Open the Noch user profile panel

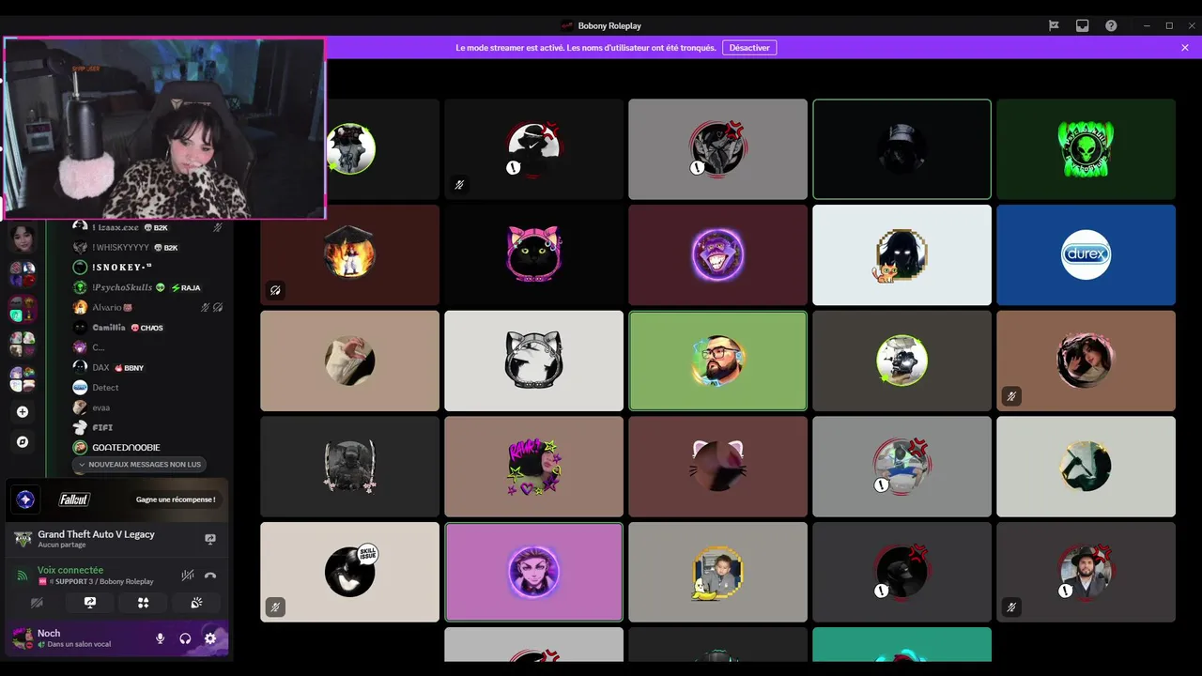[x=75, y=638]
